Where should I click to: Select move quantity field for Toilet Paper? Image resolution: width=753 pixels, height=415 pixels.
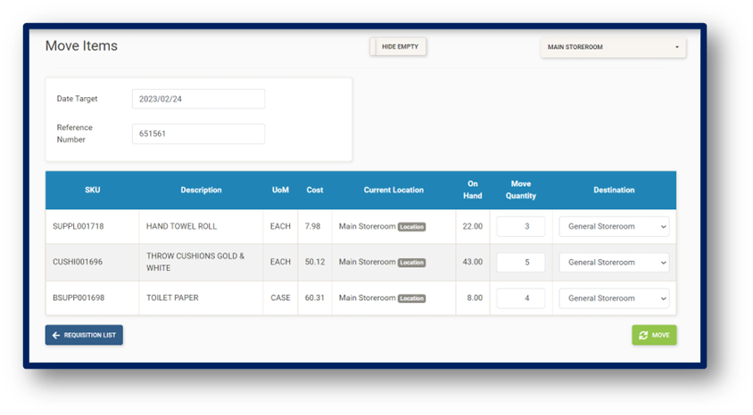[520, 298]
